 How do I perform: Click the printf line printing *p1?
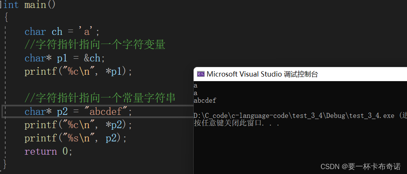click(x=78, y=72)
